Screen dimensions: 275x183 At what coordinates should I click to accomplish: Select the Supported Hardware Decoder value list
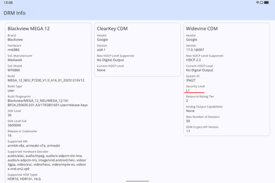pos(47,162)
